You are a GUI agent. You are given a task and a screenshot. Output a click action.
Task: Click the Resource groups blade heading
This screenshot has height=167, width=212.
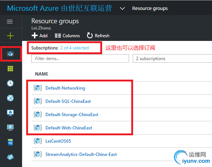[55, 21]
